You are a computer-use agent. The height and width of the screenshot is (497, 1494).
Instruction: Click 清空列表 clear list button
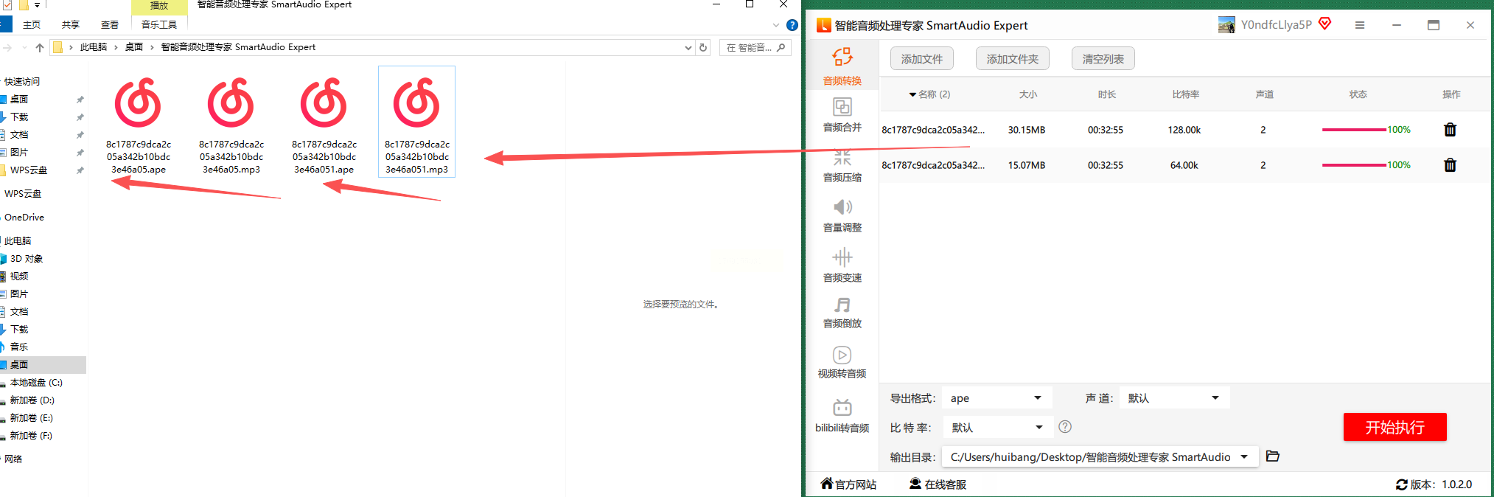pyautogui.click(x=1103, y=59)
